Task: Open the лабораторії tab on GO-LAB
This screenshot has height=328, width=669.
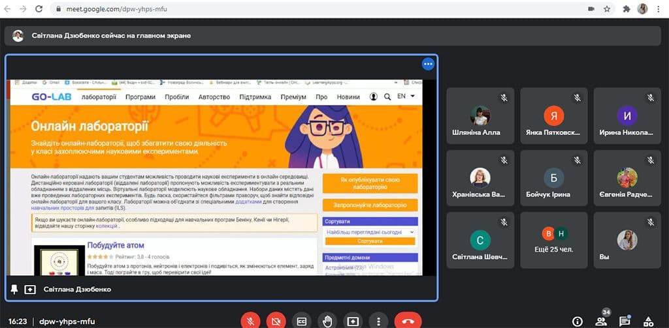Action: tap(99, 97)
